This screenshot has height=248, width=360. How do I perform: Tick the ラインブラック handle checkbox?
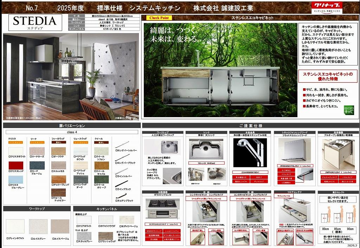click(117, 189)
